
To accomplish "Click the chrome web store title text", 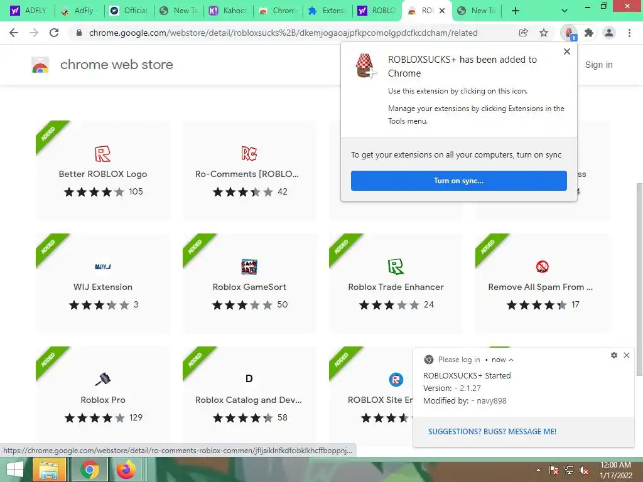I will [x=116, y=65].
